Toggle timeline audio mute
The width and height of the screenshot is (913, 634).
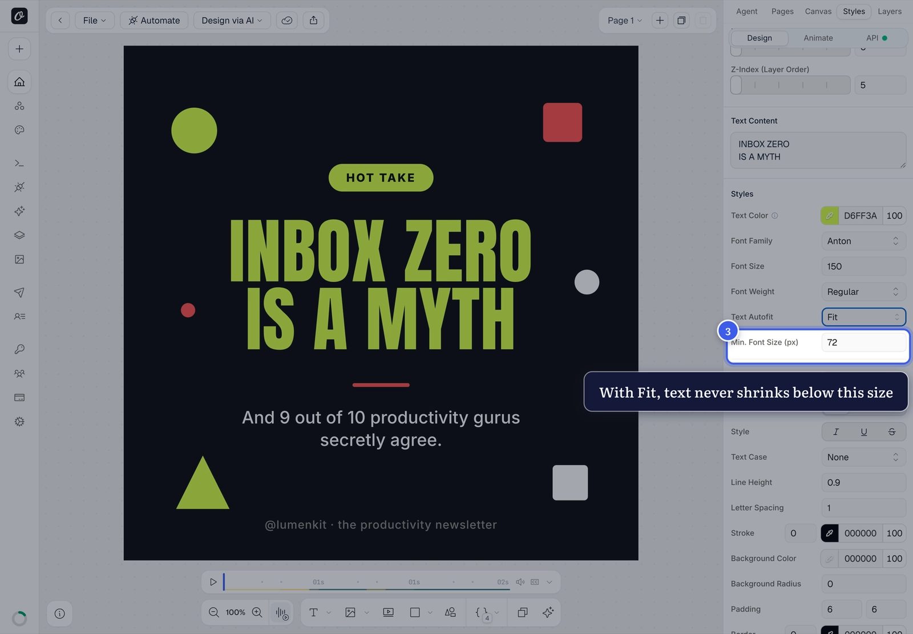(x=520, y=582)
